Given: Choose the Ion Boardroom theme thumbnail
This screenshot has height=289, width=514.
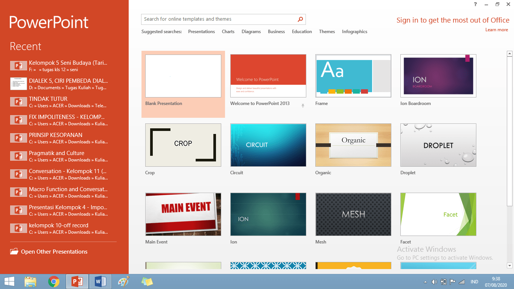Looking at the screenshot, I should coord(438,76).
